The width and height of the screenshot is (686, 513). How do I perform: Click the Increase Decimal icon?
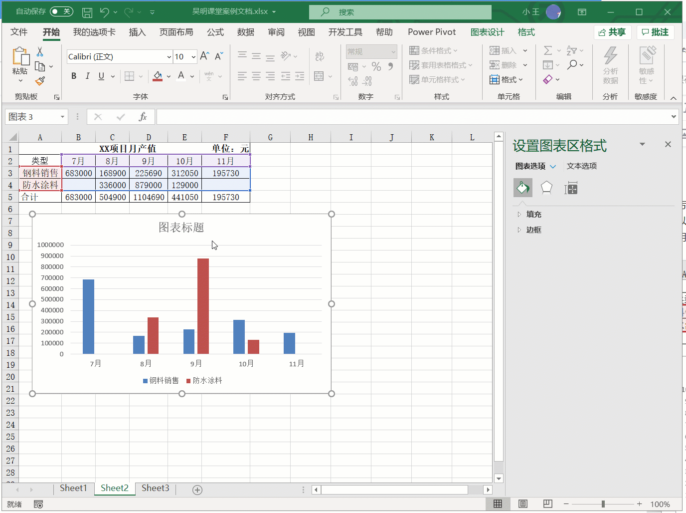coord(353,81)
